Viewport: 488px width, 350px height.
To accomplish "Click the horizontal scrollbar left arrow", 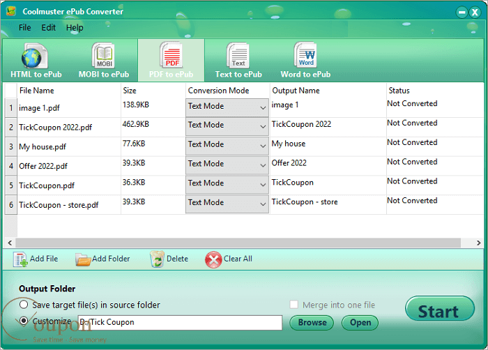I will (10, 243).
